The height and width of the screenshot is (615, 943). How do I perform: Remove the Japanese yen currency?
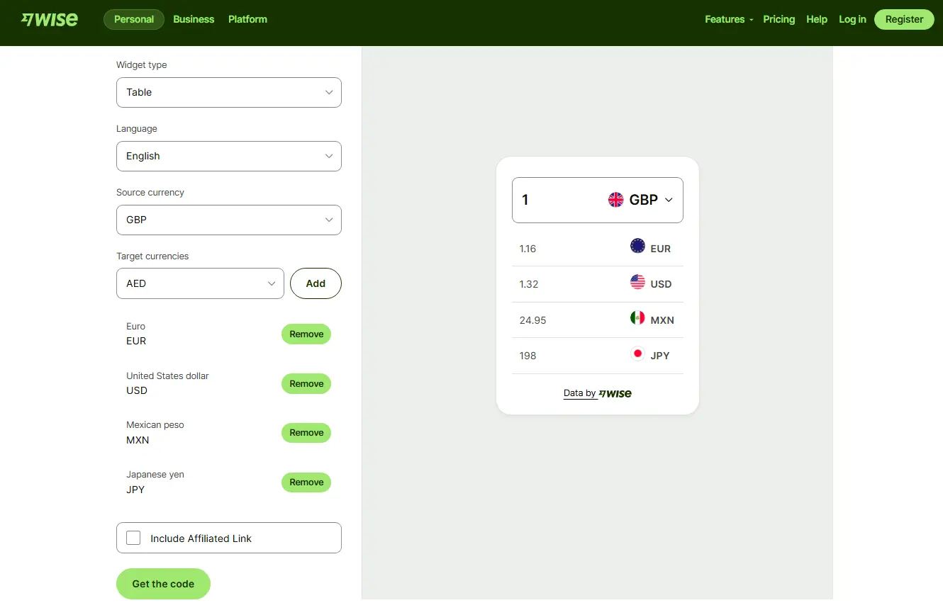(306, 482)
